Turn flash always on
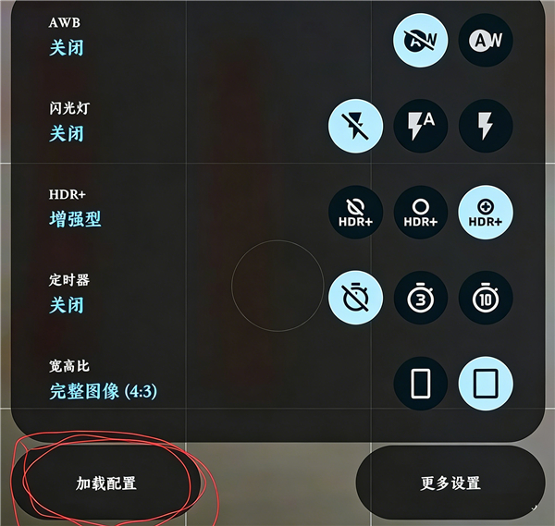 click(486, 126)
